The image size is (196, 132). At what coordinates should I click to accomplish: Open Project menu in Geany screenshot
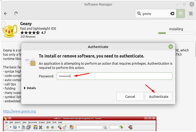click(42, 122)
